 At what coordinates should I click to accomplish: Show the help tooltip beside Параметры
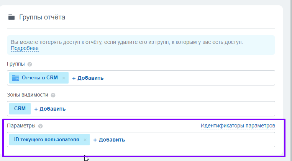(x=41, y=126)
